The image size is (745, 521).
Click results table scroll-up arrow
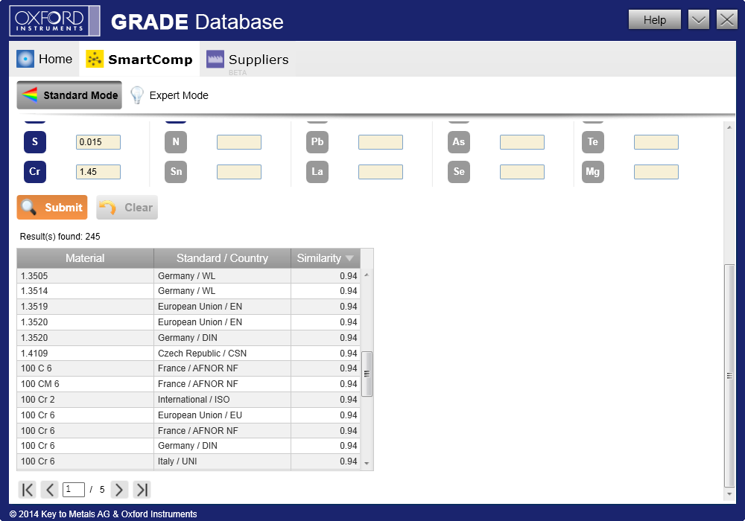click(367, 275)
